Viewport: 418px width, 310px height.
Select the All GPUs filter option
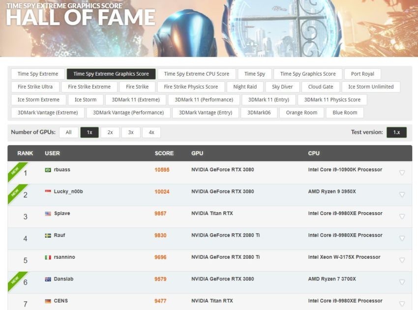click(x=68, y=132)
